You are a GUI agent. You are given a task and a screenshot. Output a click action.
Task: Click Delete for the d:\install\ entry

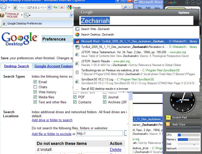point(116,149)
